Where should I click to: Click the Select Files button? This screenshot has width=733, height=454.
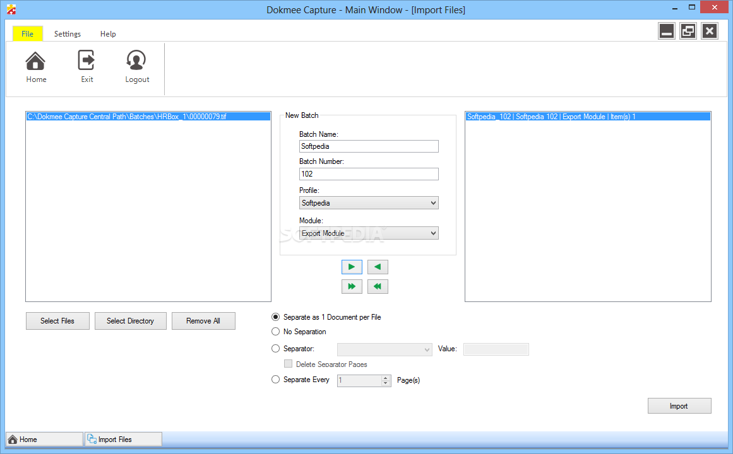(x=57, y=321)
